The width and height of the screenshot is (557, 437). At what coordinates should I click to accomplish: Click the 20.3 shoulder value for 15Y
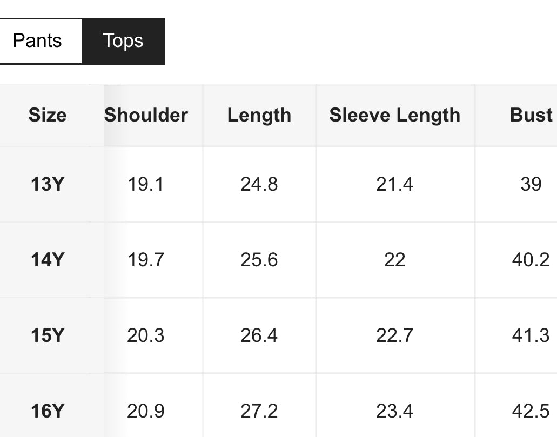146,335
